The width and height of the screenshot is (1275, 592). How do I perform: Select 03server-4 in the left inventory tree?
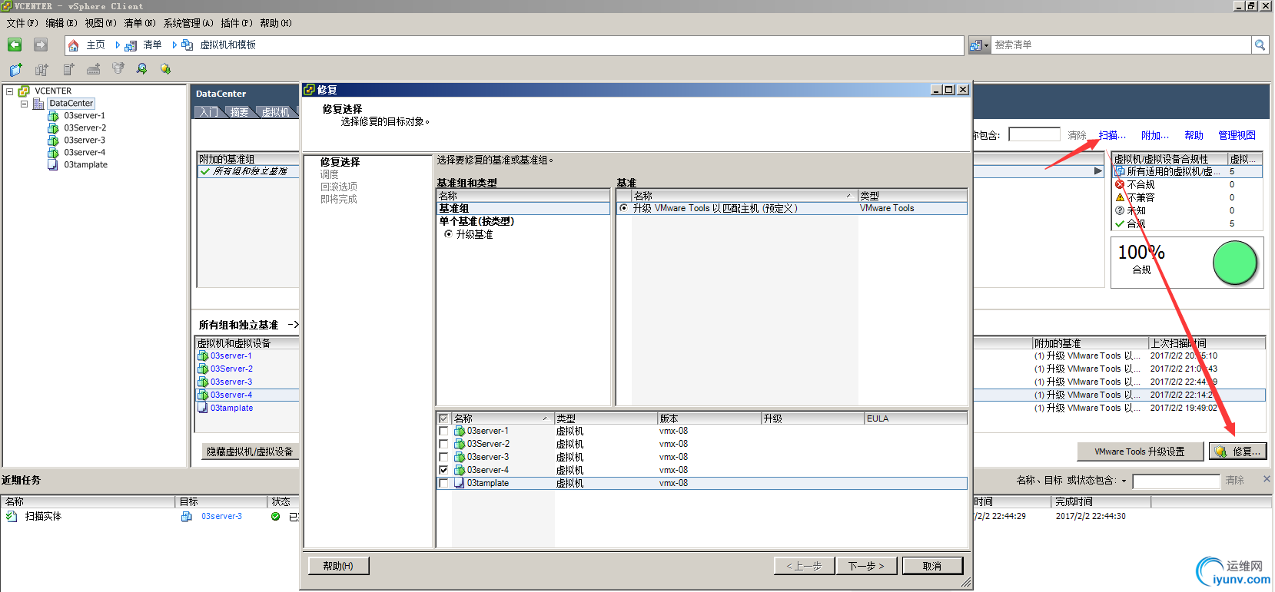(x=85, y=153)
